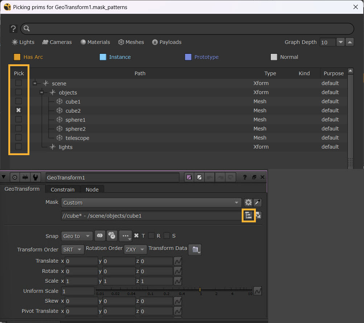Open the scene graph prim picker icon
This screenshot has width=364, height=323.
[249, 215]
